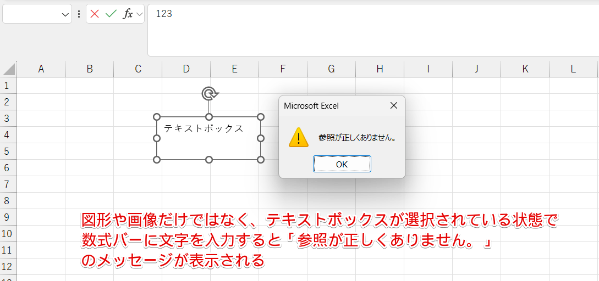Select column C header

click(138, 69)
